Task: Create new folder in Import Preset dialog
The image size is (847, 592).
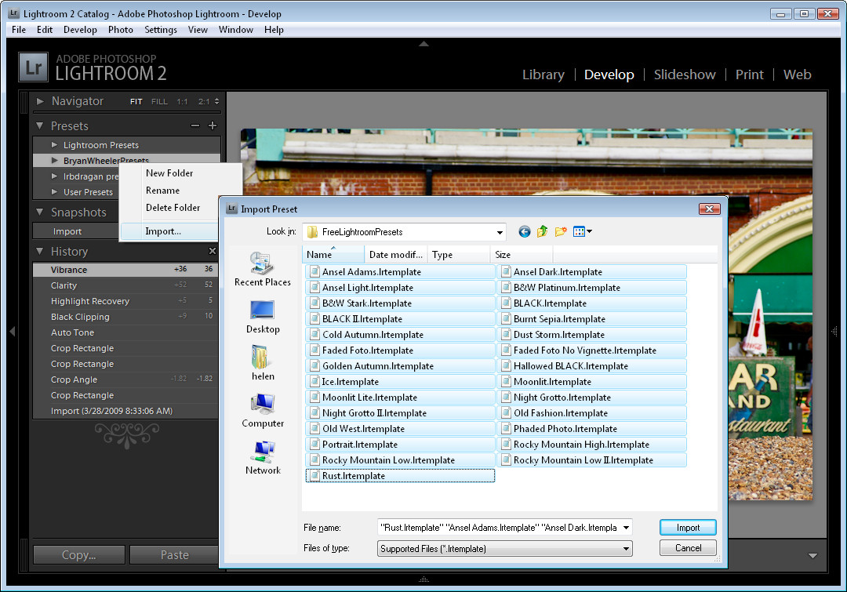Action: (x=561, y=232)
